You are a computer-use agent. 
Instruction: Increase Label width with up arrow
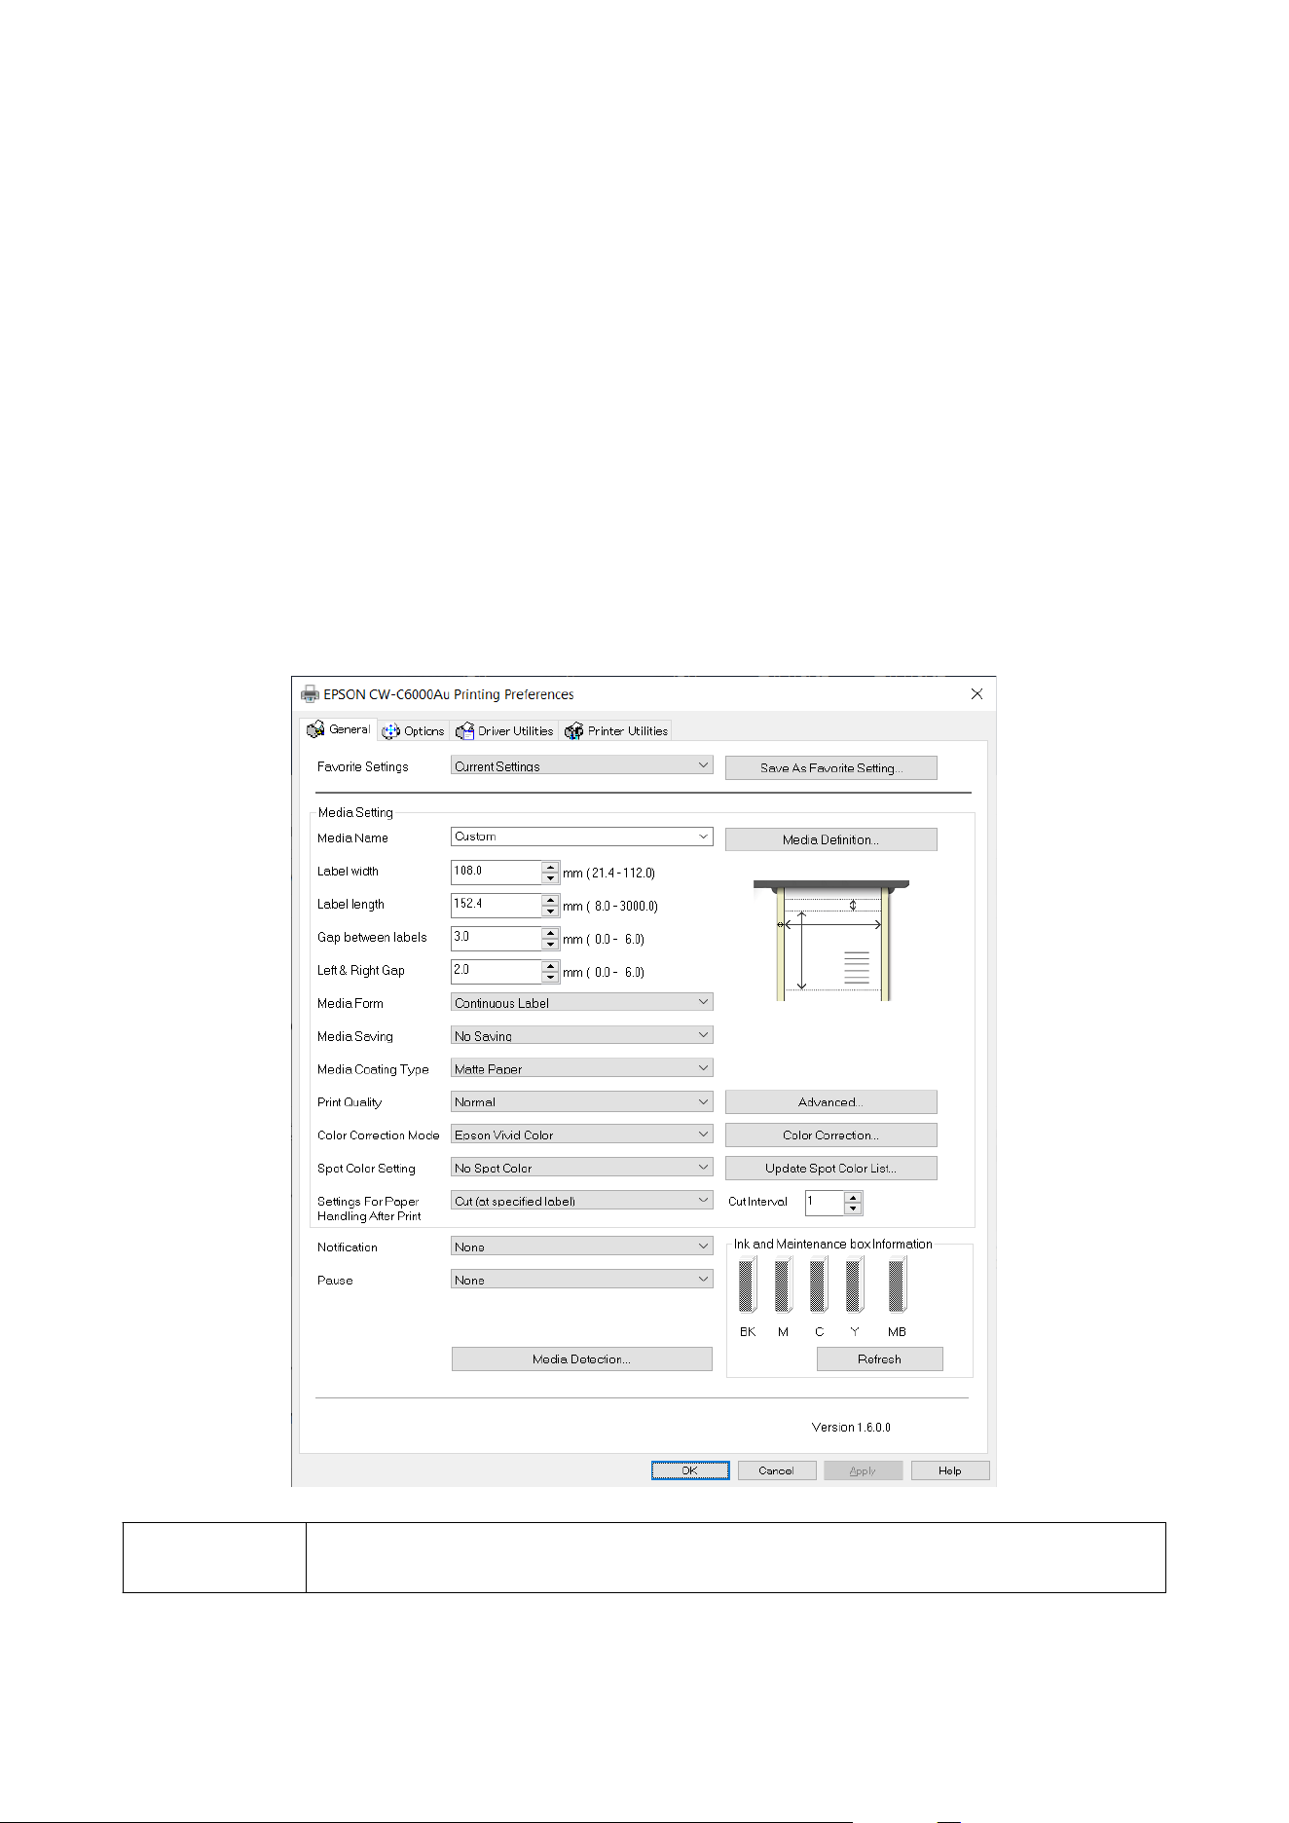pos(551,866)
